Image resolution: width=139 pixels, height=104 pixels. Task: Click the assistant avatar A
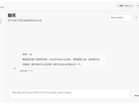click(15, 69)
